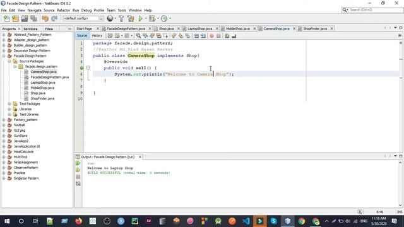Redo the last edit
The width and height of the screenshot is (404, 227).
54,18
